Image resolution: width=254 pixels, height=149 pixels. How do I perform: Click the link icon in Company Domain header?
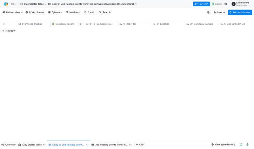[191, 24]
